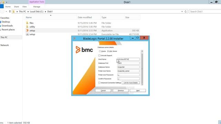Screen dimensions: 221x124
Task: Tick the Advanced Connection Settings checkbox
Action: [x=99, y=83]
